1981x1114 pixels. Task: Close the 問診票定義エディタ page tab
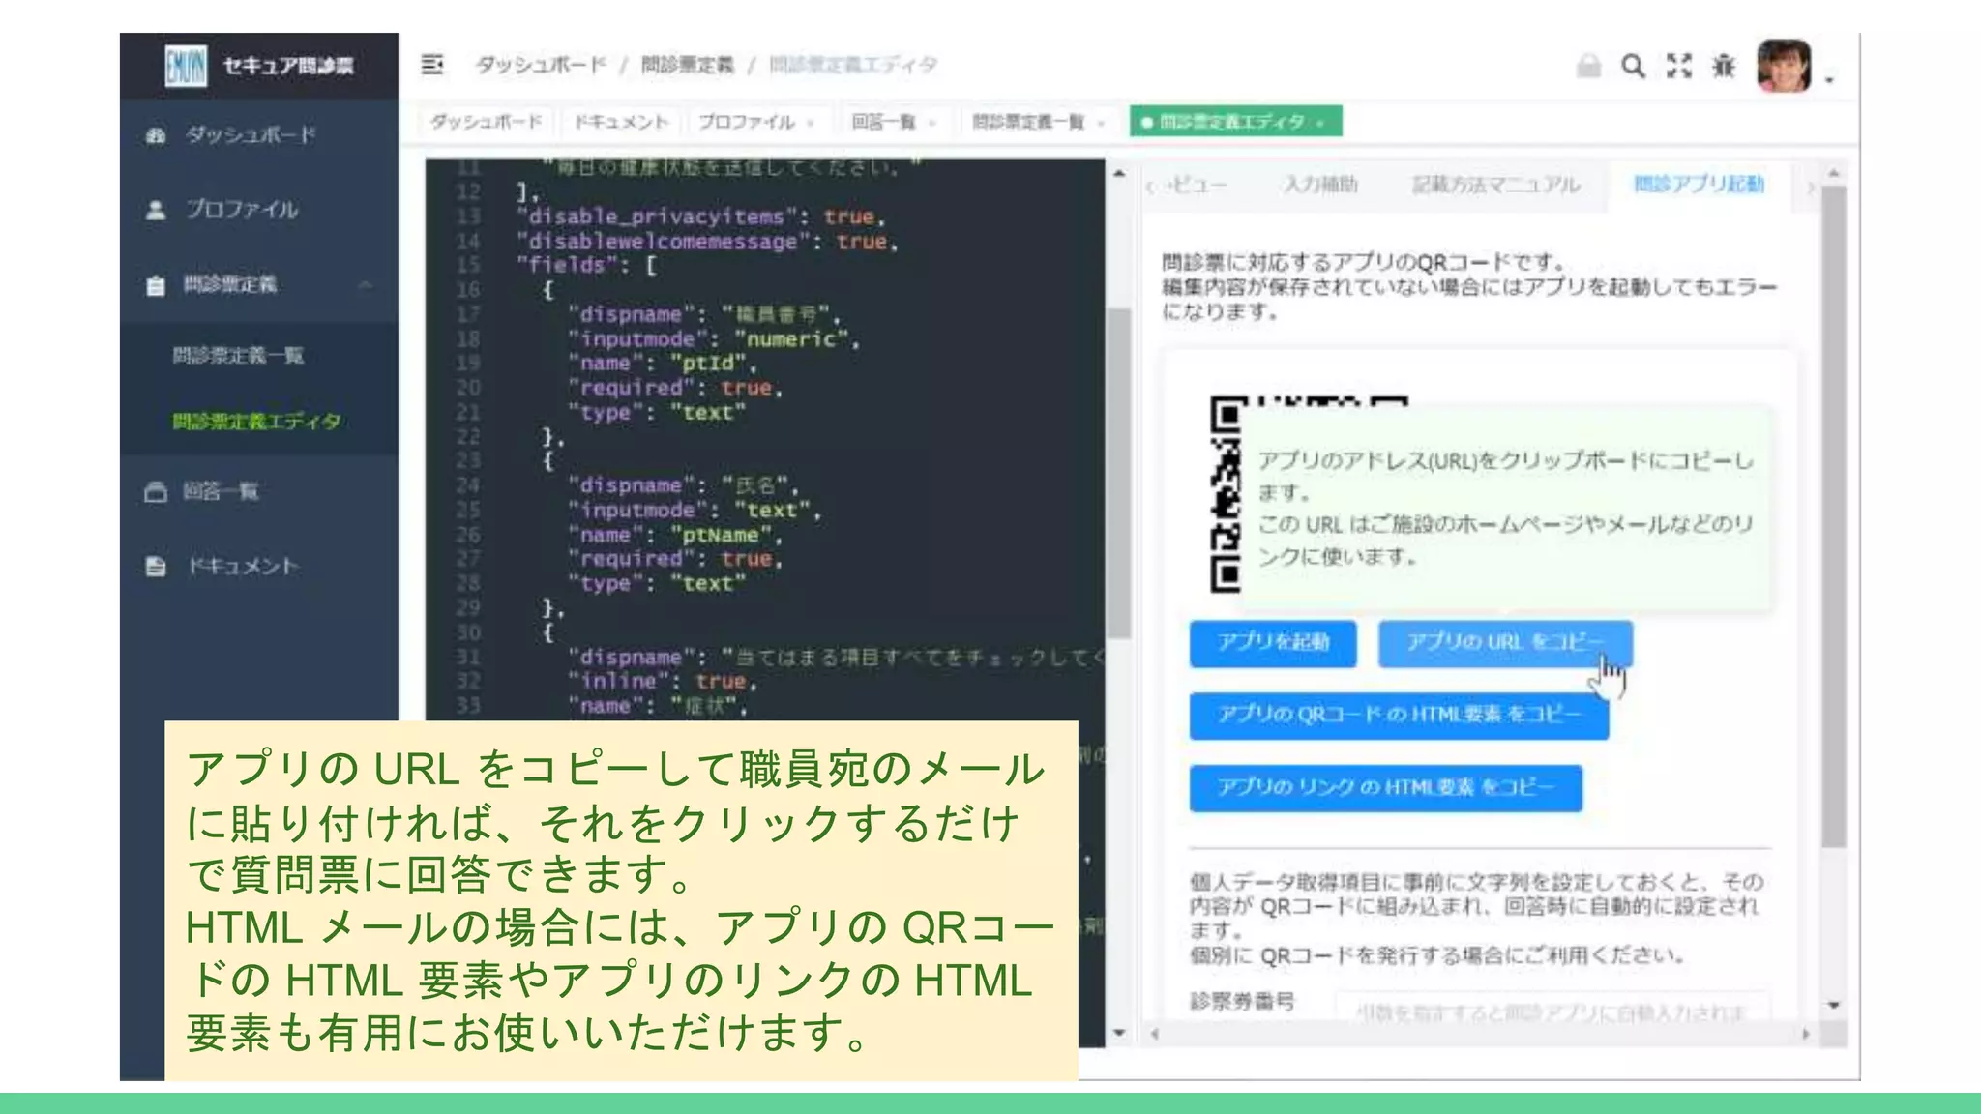click(1320, 123)
